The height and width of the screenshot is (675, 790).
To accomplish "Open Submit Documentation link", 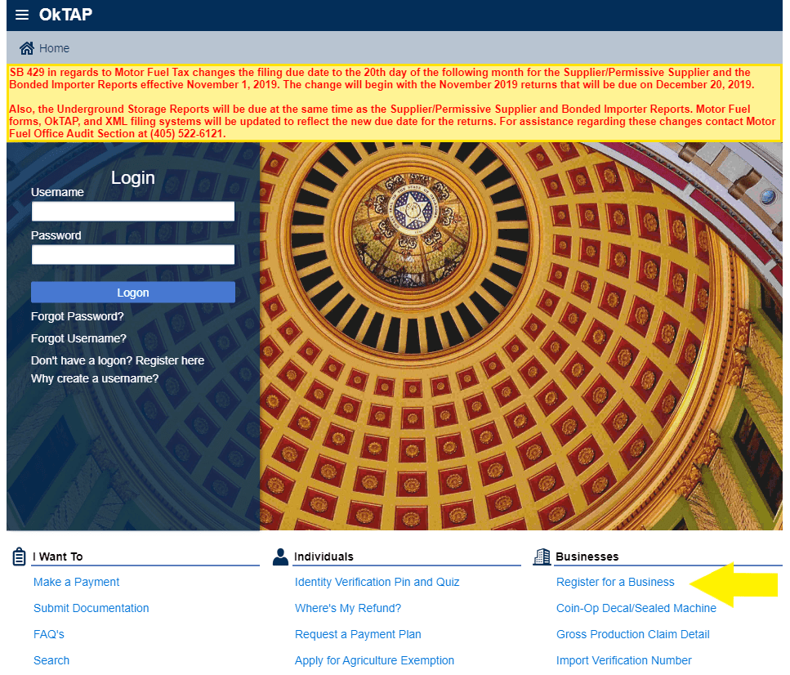I will [x=91, y=608].
